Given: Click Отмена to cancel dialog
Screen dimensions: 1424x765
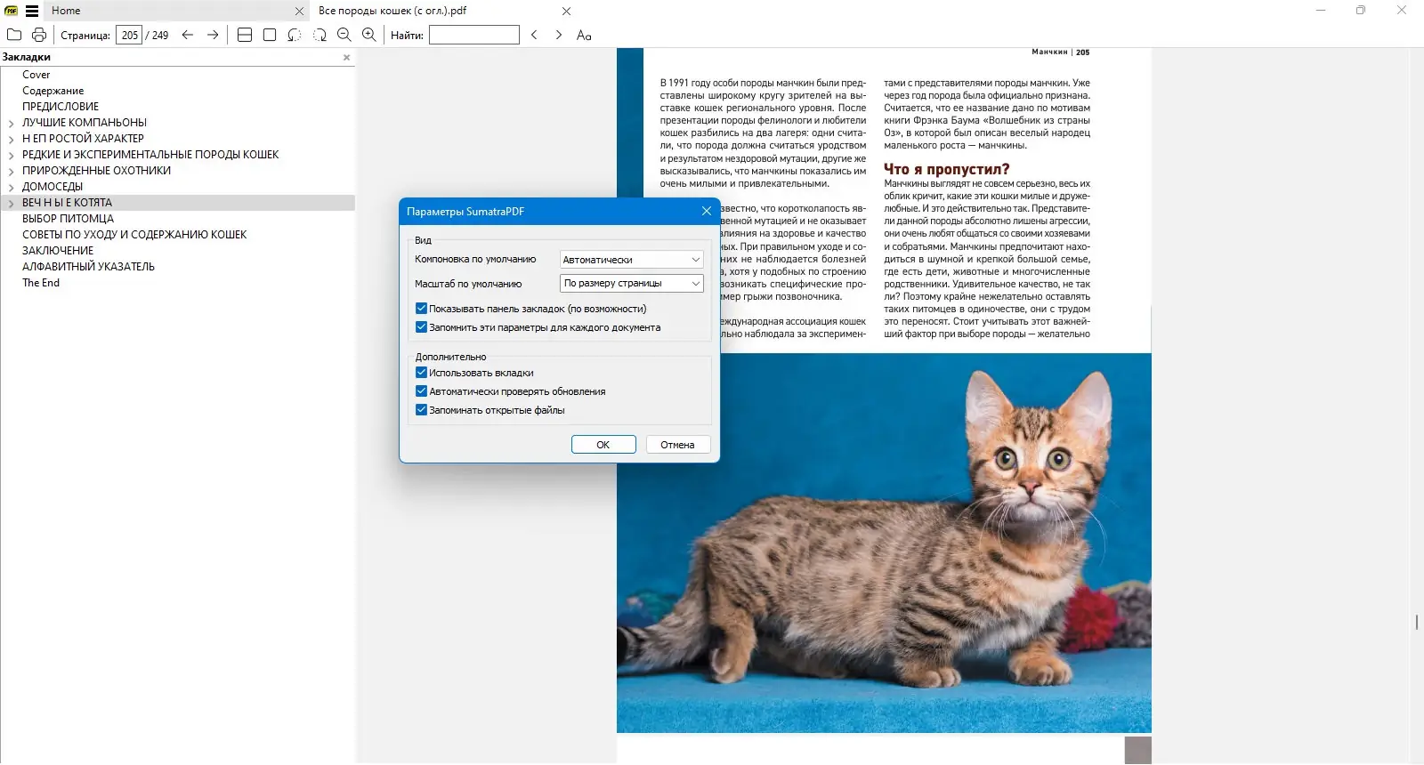Looking at the screenshot, I should pos(677,445).
